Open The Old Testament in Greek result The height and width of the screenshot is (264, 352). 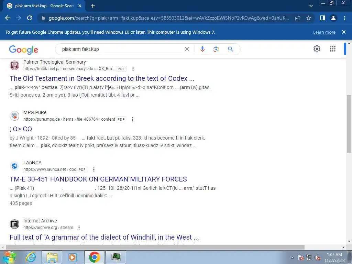102,78
